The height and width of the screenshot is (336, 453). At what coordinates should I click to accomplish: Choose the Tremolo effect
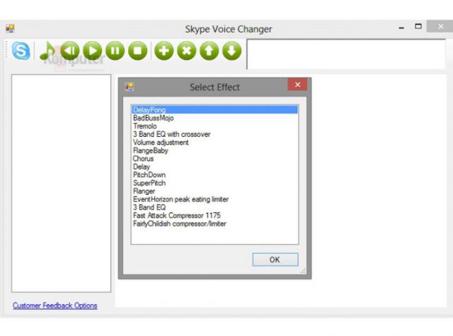click(214, 126)
